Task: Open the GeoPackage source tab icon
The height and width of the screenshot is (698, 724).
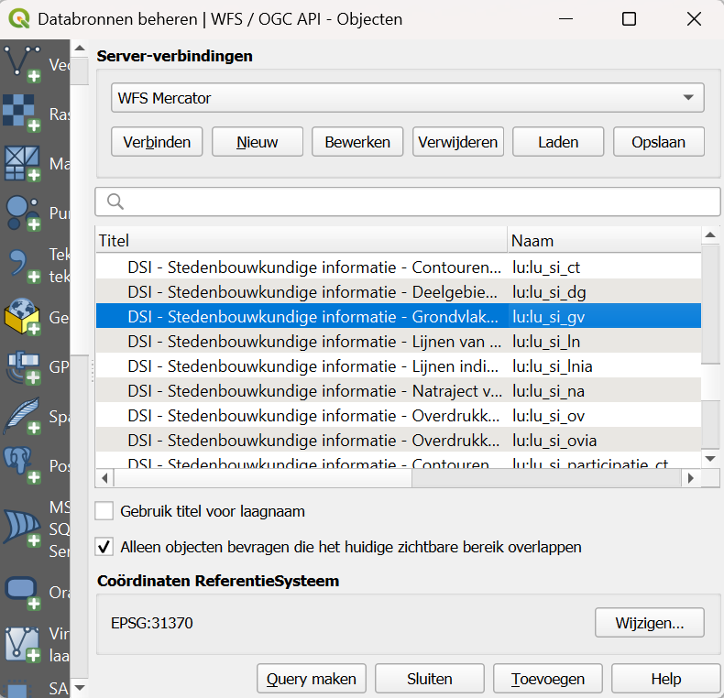Action: (22, 317)
